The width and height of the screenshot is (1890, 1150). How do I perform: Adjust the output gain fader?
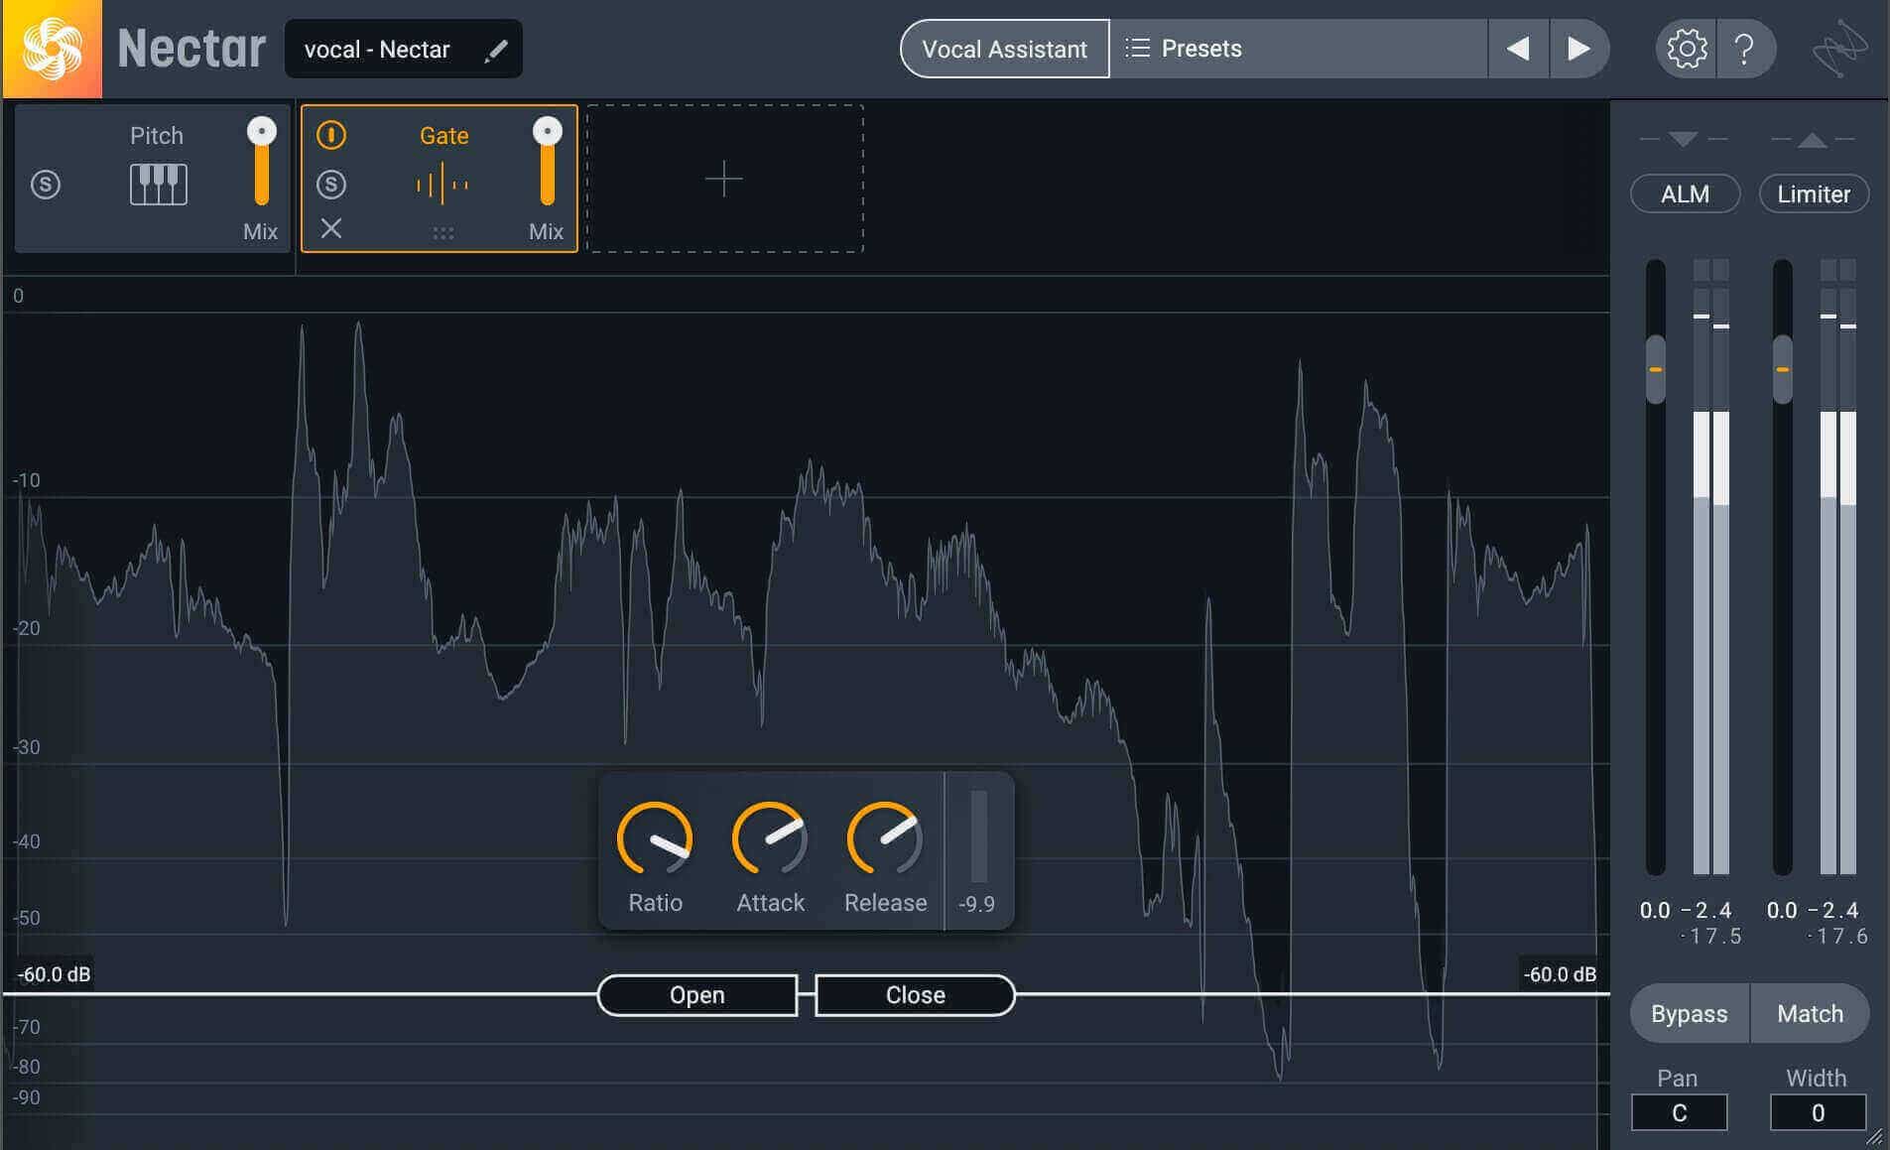pyautogui.click(x=1782, y=369)
